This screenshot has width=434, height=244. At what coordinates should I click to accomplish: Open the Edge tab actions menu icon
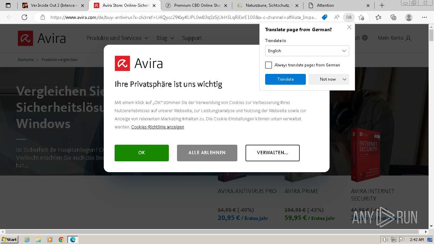pos(8,5)
